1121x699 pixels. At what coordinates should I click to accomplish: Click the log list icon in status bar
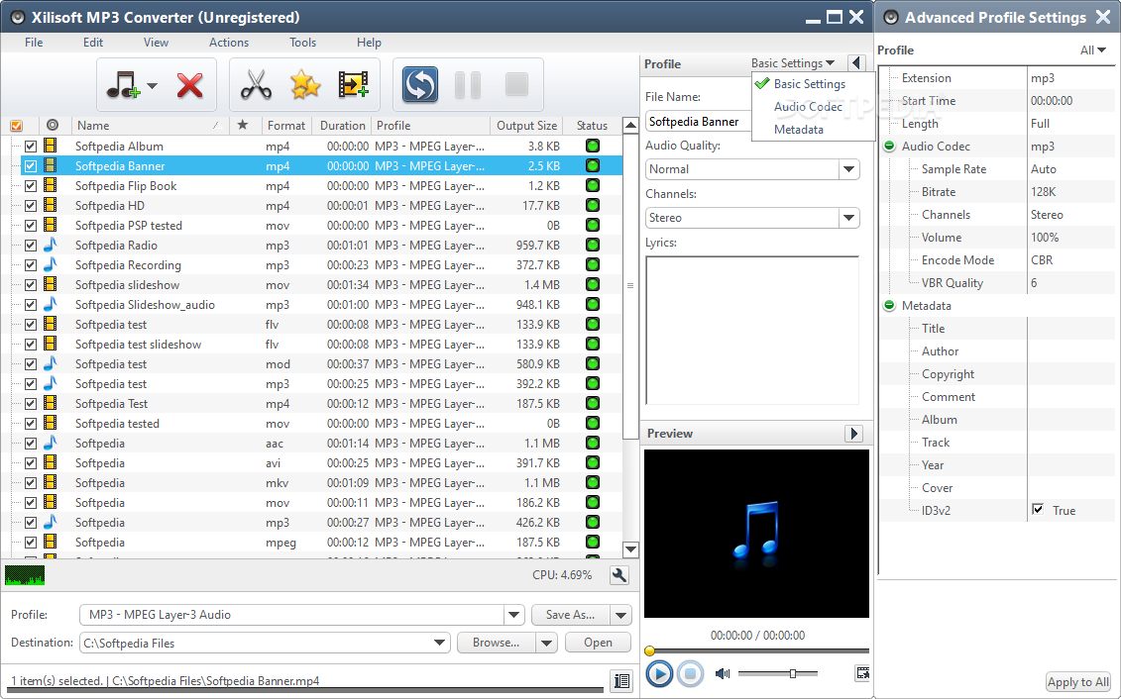click(x=622, y=681)
